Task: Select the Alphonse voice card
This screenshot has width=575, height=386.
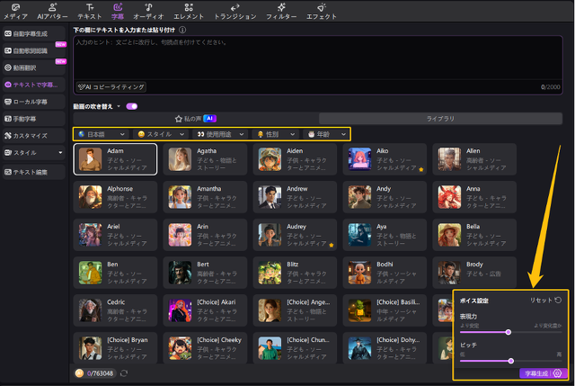Action: point(115,197)
